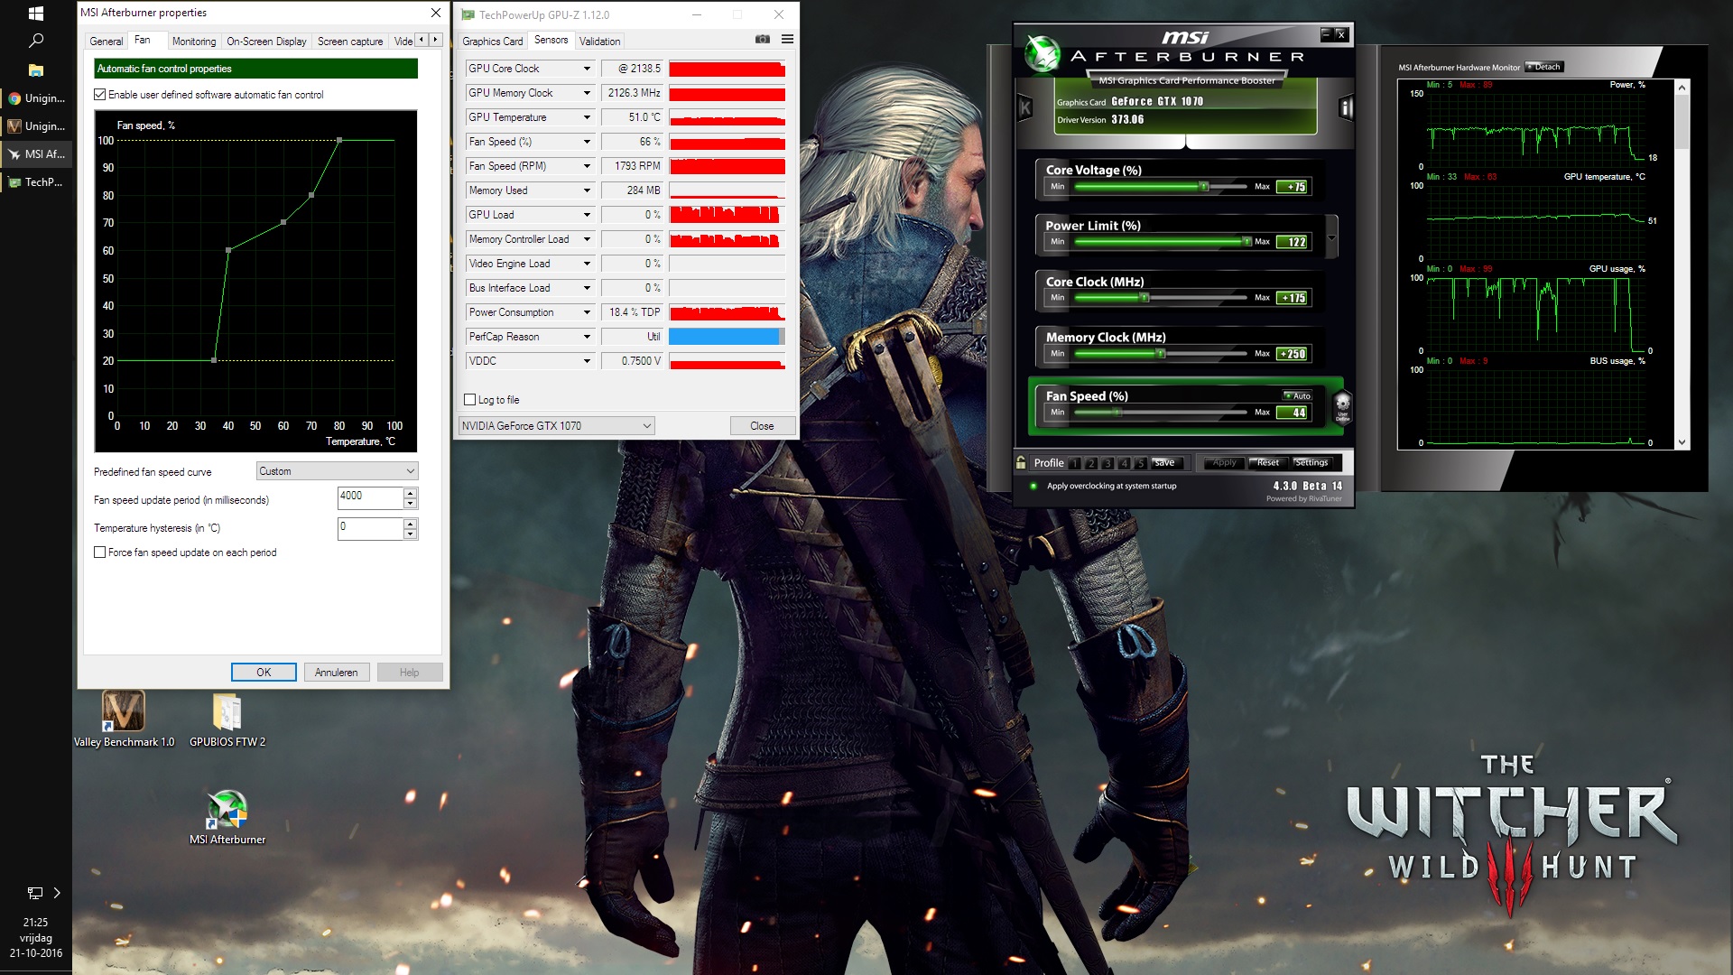Image resolution: width=1733 pixels, height=975 pixels.
Task: Click the Core Clock slider handle
Action: [x=1145, y=298]
